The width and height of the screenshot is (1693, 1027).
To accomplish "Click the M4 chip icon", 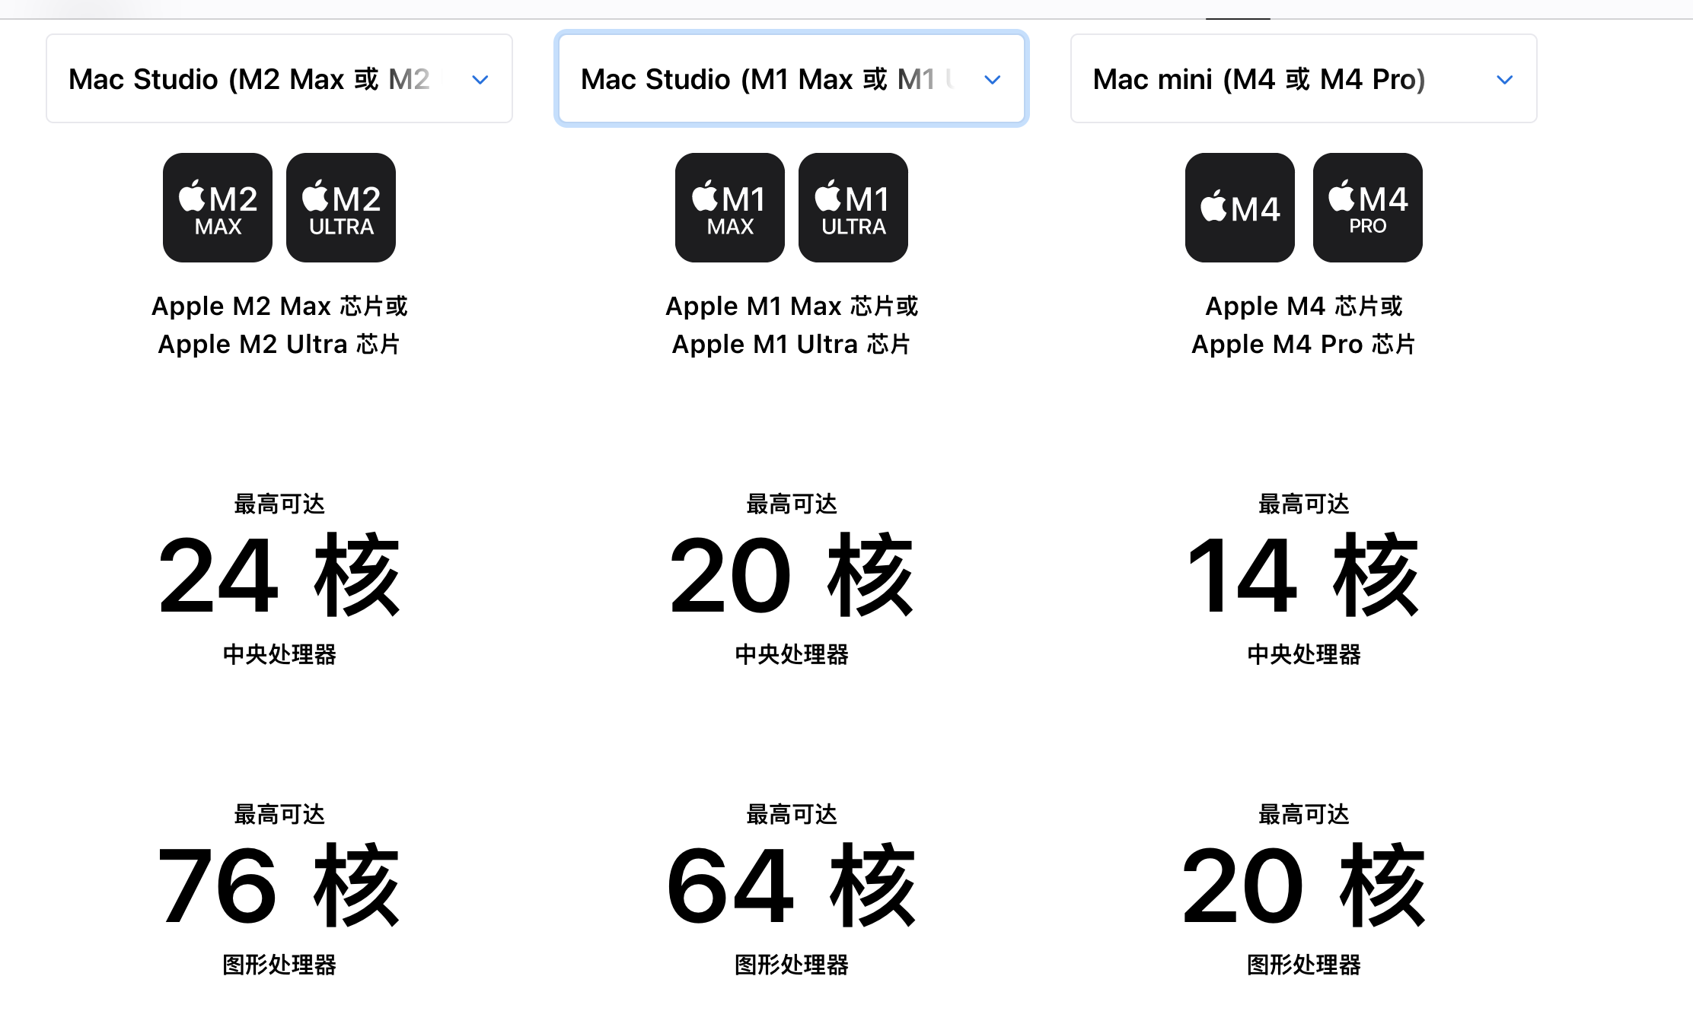I will tap(1240, 208).
